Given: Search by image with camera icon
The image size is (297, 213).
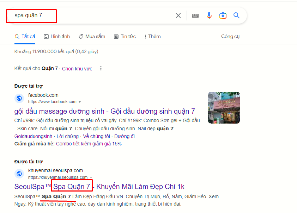Looking at the screenshot, I should coord(223,15).
